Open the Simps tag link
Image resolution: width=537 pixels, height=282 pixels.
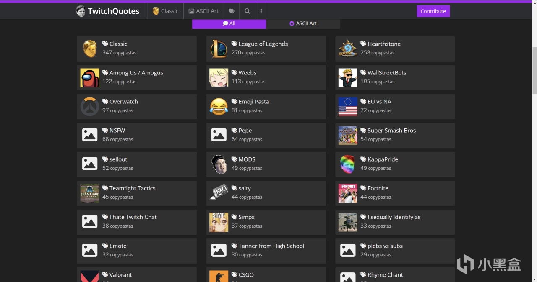[243, 217]
